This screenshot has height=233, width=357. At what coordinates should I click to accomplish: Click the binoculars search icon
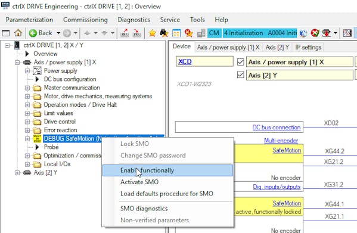pos(164,33)
